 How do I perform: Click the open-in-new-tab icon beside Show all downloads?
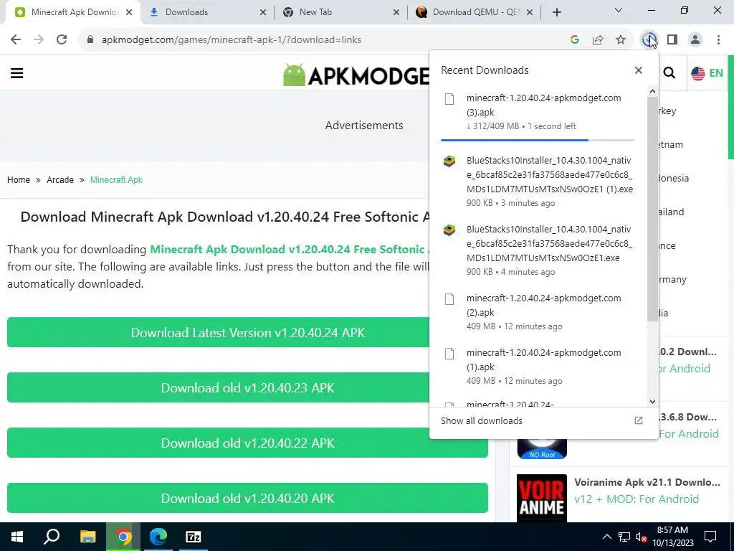(639, 420)
